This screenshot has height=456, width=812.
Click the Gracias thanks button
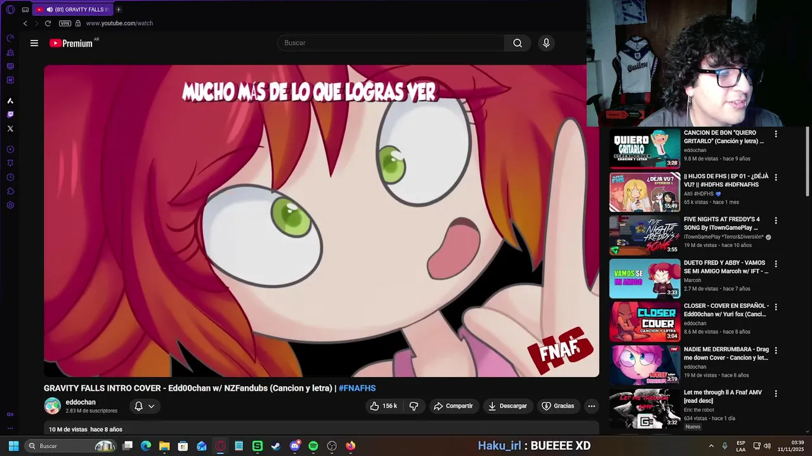coord(558,406)
